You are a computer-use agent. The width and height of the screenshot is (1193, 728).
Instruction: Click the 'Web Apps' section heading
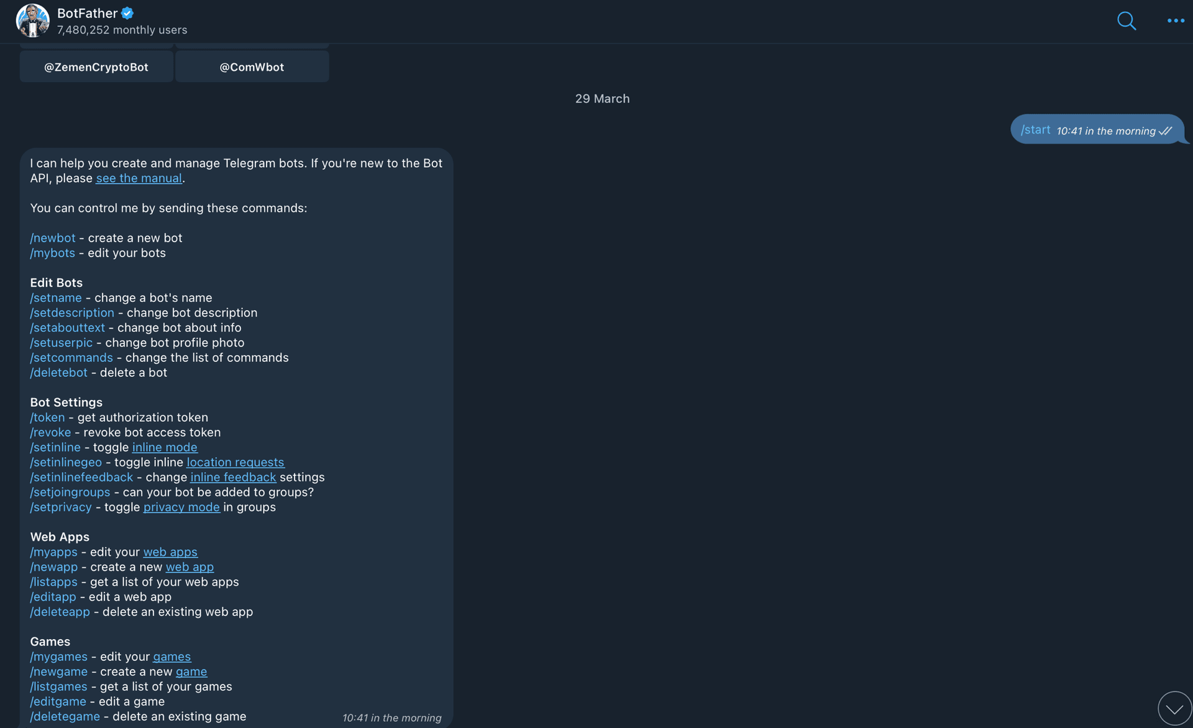tap(60, 536)
